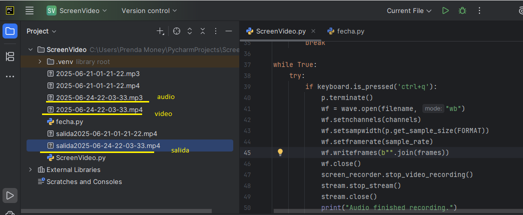This screenshot has width=523, height=215.
Task: Open the main hamburger menu
Action: click(x=30, y=10)
